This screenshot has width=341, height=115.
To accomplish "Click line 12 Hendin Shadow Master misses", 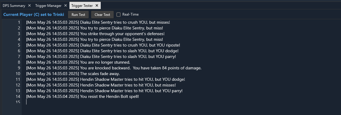I will 101,85.
